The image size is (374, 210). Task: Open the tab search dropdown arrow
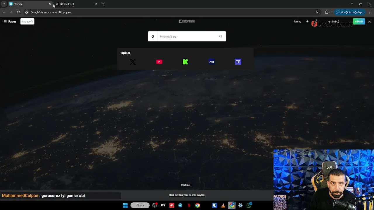(x=4, y=4)
